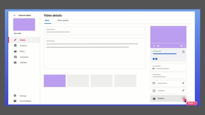This screenshot has width=205, height=115.
Task: Play the video preview
Action: pos(154,46)
